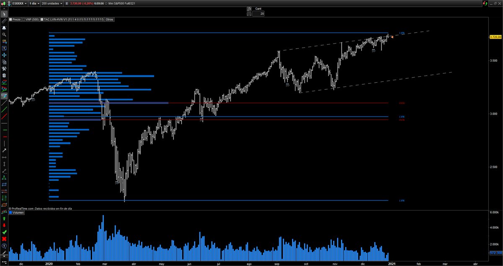Click the top LVN level label

click(402, 33)
